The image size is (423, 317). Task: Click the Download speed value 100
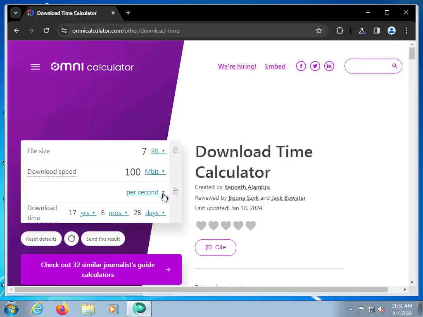(133, 172)
